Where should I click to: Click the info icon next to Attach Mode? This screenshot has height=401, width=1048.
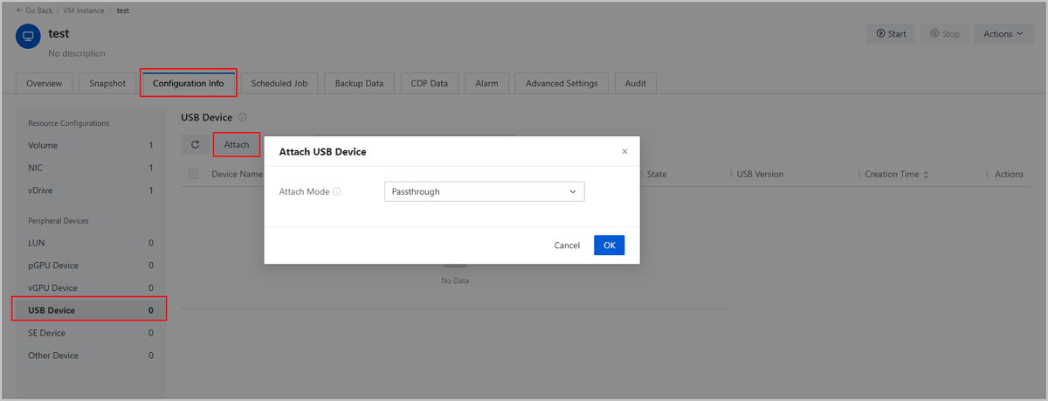[x=337, y=191]
